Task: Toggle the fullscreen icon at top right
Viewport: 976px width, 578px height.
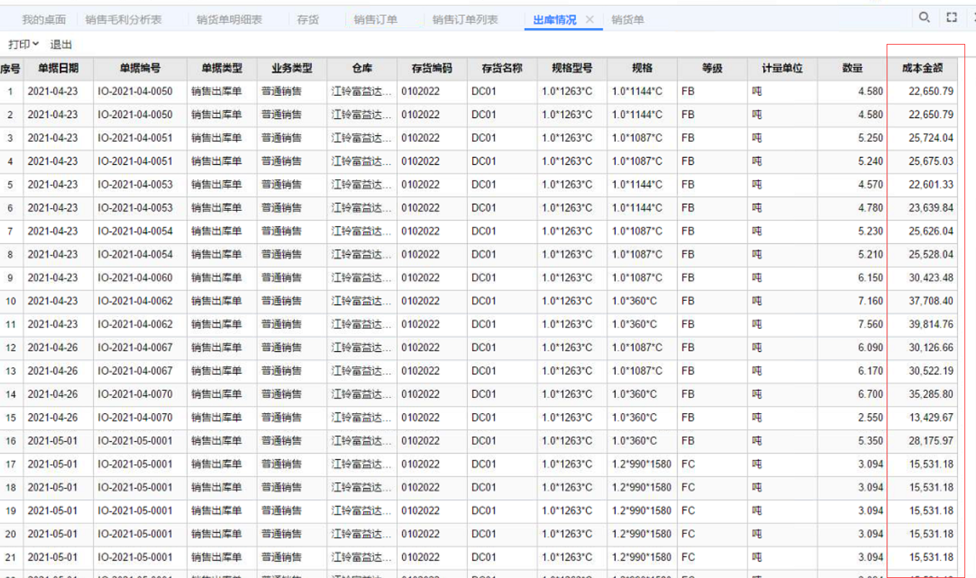Action: tap(951, 18)
